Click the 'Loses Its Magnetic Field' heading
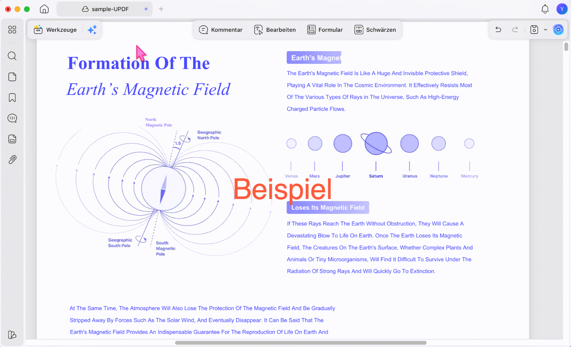The width and height of the screenshot is (571, 347). (328, 207)
